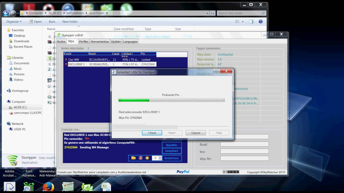Click the JumpStart button in Dumpper
This screenshot has width=344, height=193.
172,151
